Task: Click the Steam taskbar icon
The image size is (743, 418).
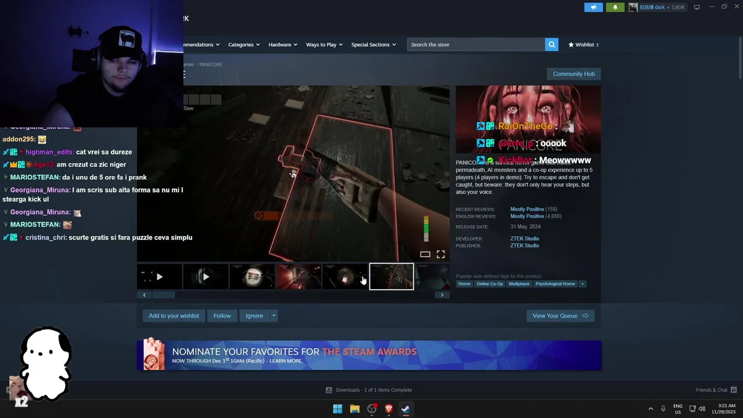Action: (x=406, y=409)
